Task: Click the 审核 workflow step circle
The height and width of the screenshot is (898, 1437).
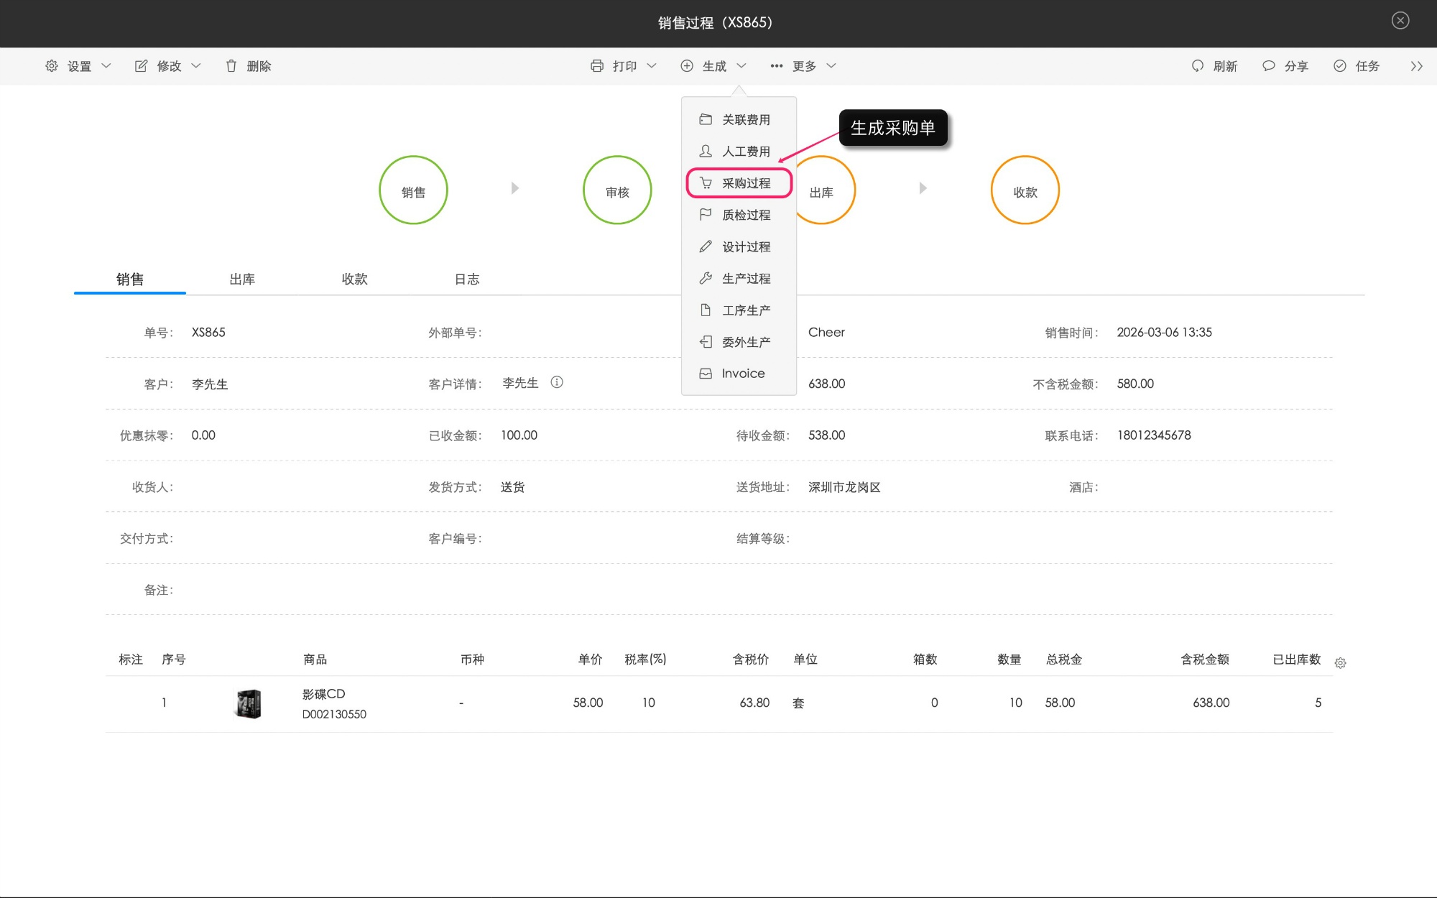Action: pos(617,190)
